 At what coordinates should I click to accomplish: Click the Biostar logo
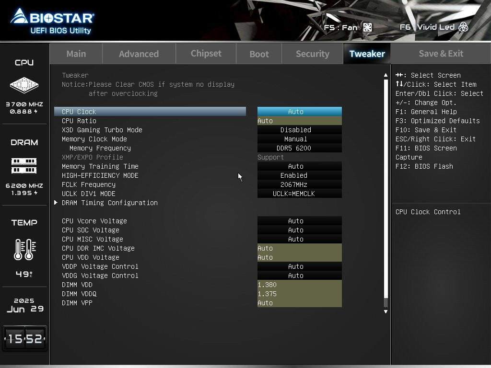52,21
